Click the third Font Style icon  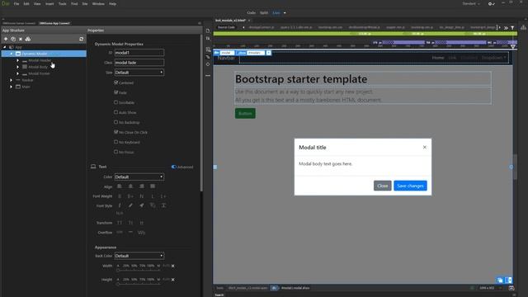click(142, 205)
